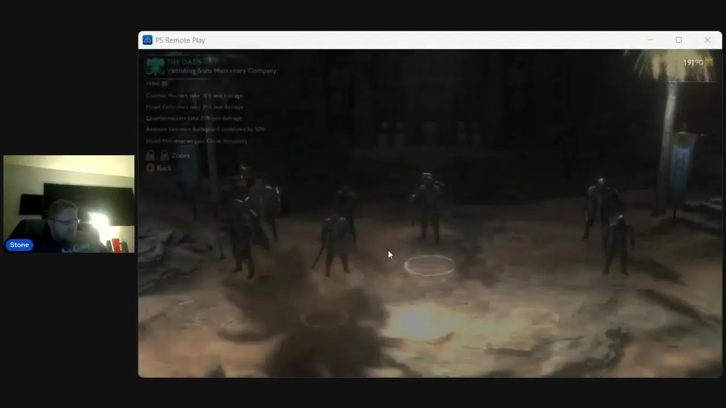The width and height of the screenshot is (726, 408).
Task: Click the Vanishing Sons Mercenary Company title
Action: tap(221, 71)
